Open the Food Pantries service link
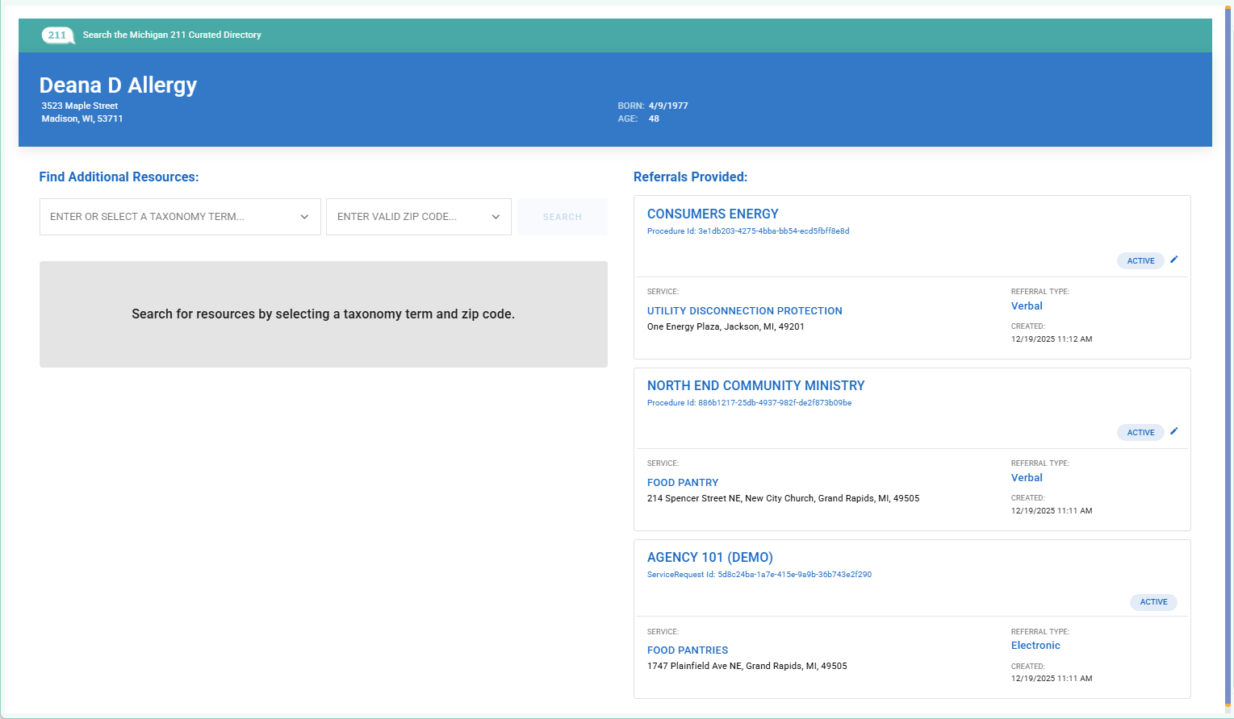This screenshot has height=719, width=1234. pos(688,650)
